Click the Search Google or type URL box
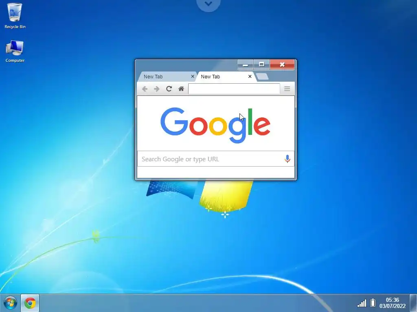Viewport: 417px width, 312px height. click(x=216, y=159)
